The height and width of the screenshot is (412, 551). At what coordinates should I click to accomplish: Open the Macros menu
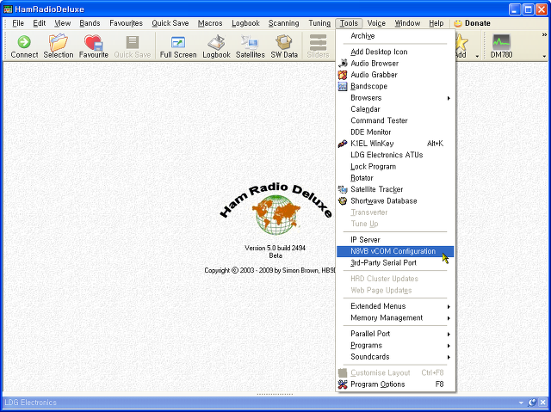tap(210, 23)
